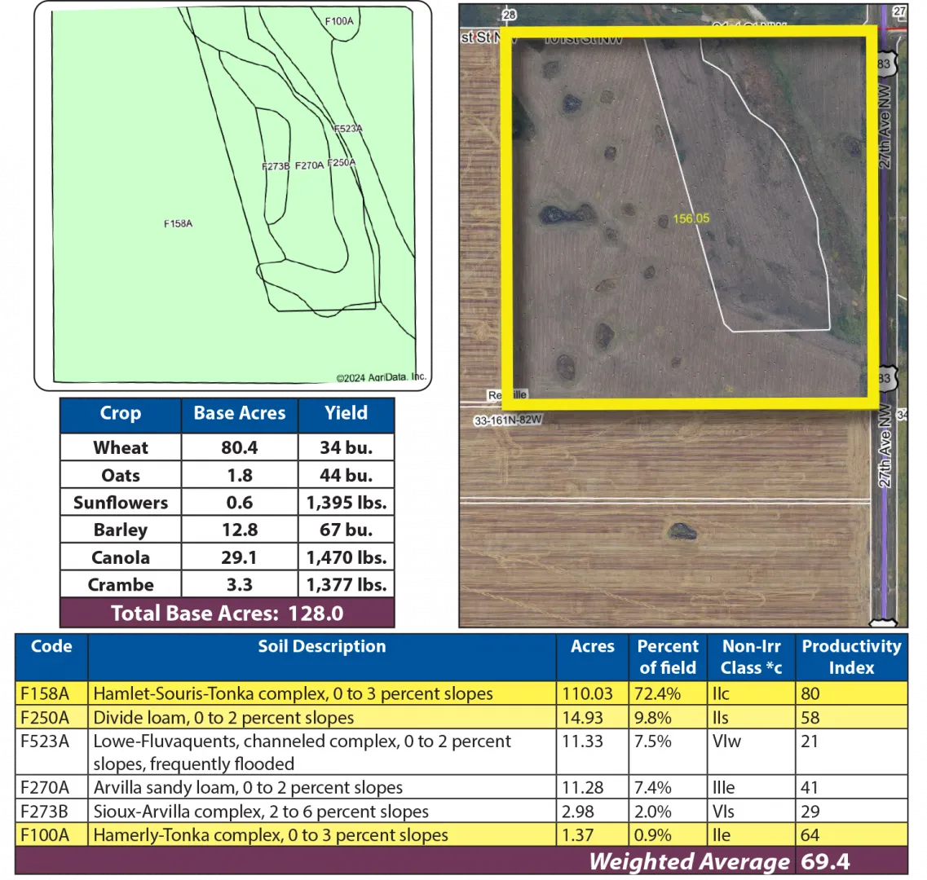Viewport: 927px width, 880px height.
Task: Click the F158A label on soil map
Action: coord(178,223)
